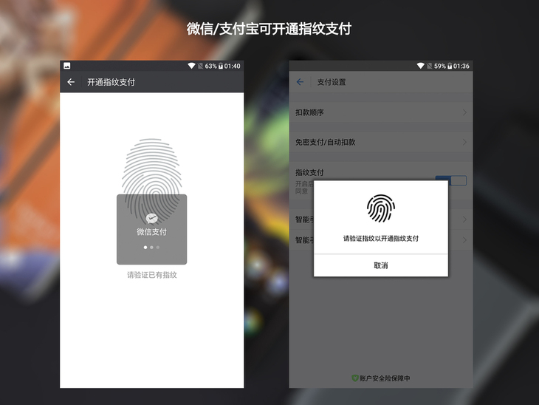Tap the first page indicator dot on 微信支付 card

click(145, 248)
